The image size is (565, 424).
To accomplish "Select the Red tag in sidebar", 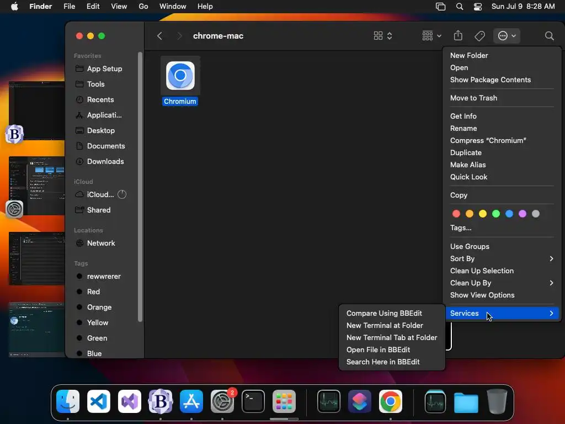I will [x=93, y=291].
